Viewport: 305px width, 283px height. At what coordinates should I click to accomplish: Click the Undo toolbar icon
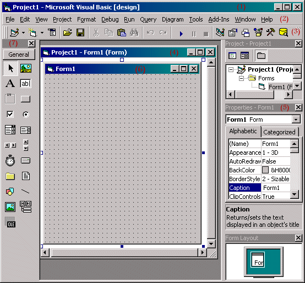[x=150, y=32]
